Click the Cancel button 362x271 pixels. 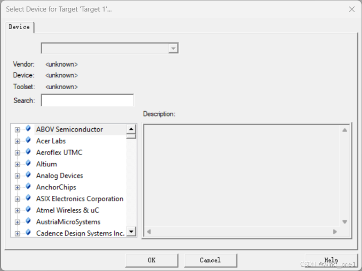(x=210, y=260)
